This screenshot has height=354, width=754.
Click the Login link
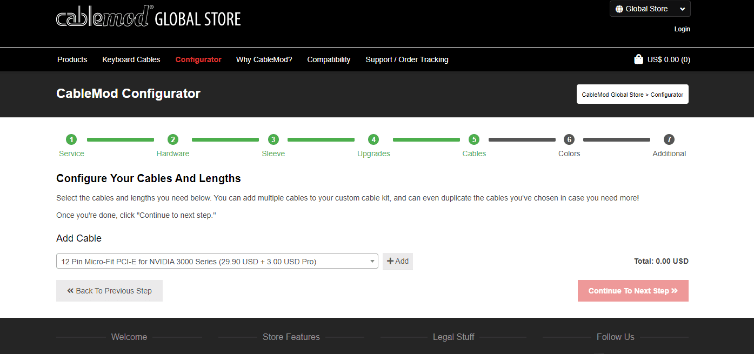coord(682,29)
